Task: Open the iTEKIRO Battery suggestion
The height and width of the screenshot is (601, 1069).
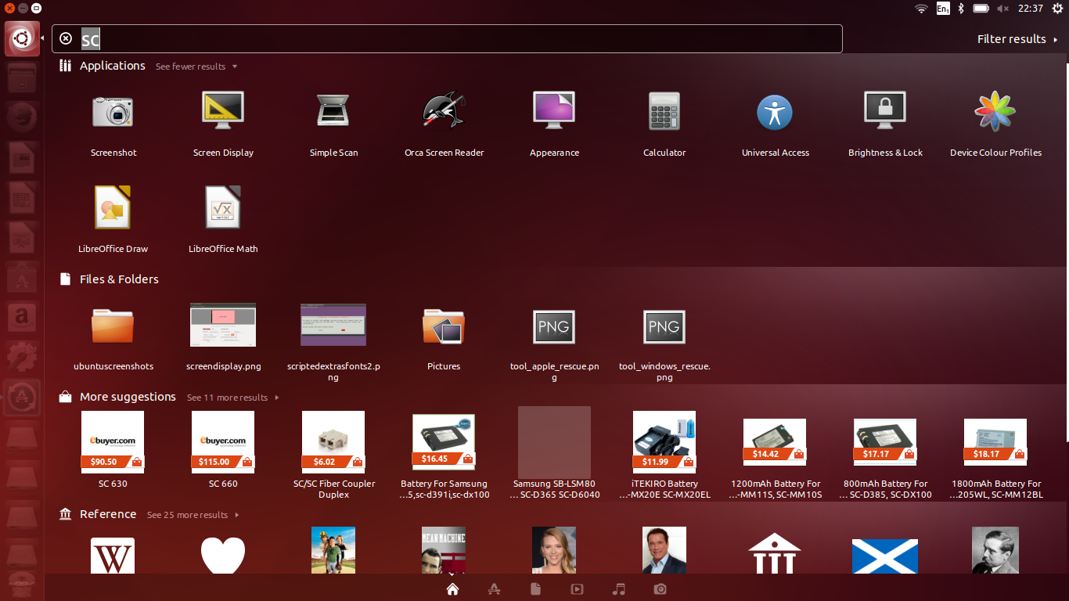Action: pyautogui.click(x=664, y=454)
